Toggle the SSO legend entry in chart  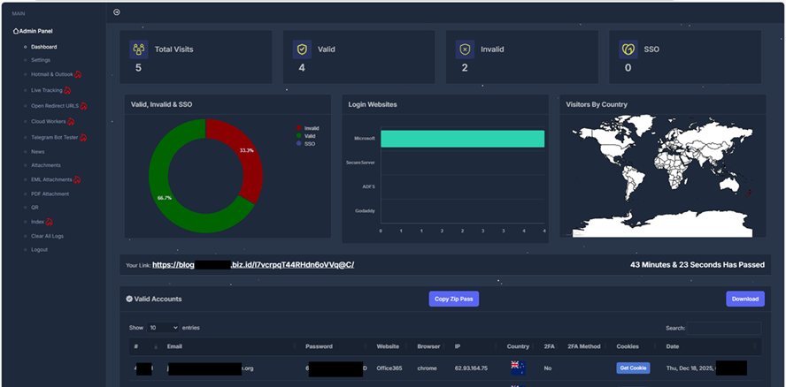(x=308, y=143)
